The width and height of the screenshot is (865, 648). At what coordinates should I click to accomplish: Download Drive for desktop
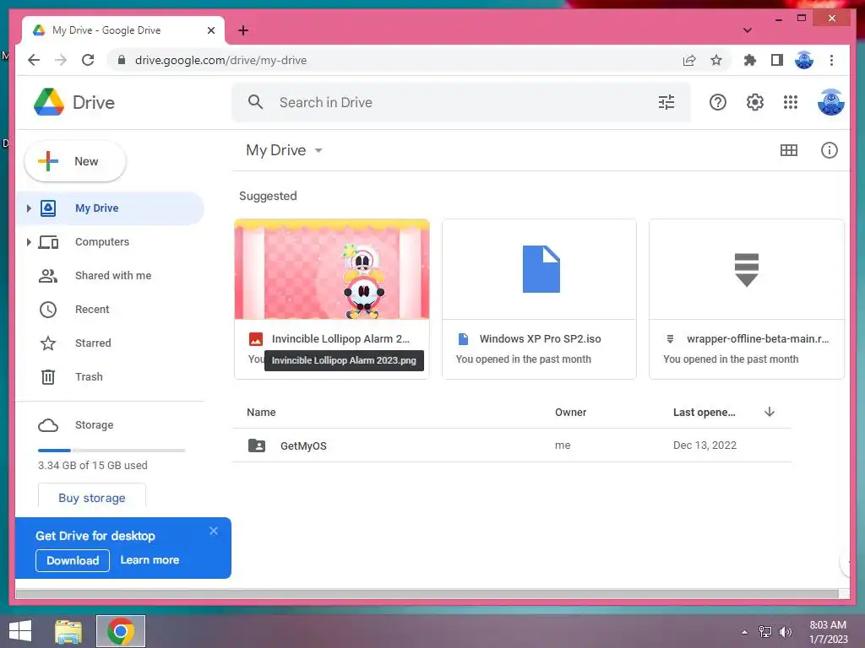point(73,560)
